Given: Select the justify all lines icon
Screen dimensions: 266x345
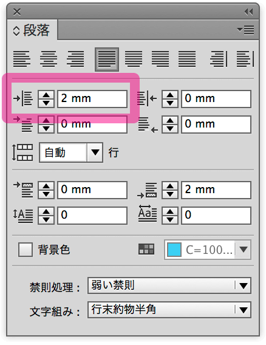Looking at the screenshot, I should tap(187, 59).
